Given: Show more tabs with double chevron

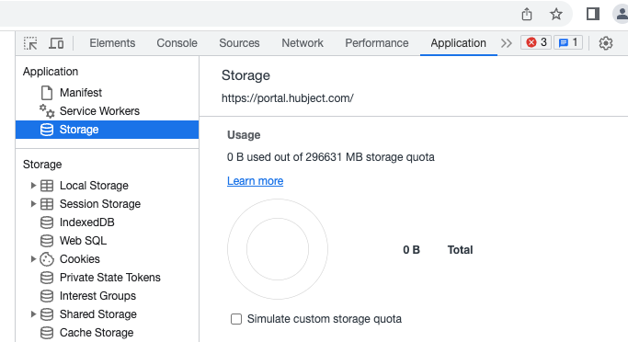Looking at the screenshot, I should point(507,43).
